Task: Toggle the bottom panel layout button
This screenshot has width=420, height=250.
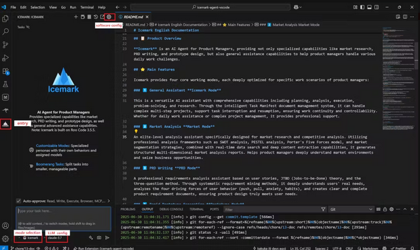Action: coord(369,7)
